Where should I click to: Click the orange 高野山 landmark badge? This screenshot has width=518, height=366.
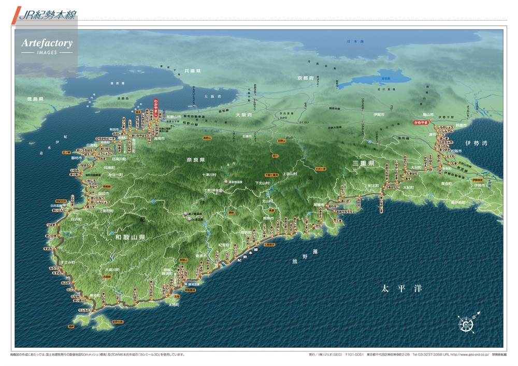pos(207,138)
